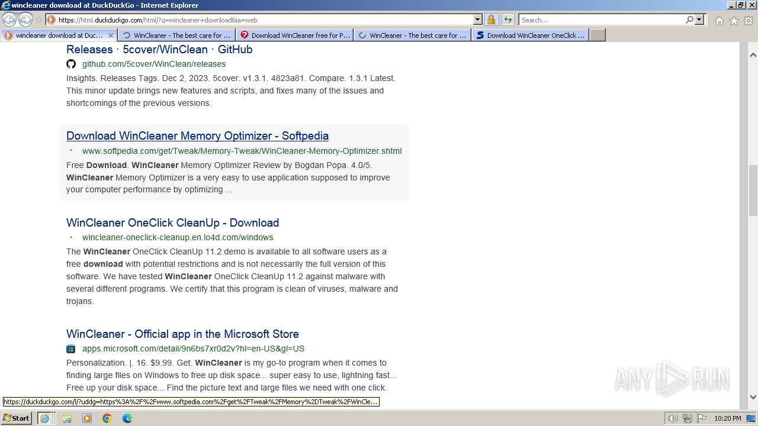The image size is (758, 426).
Task: Open the Tools gear icon
Action: tap(749, 21)
